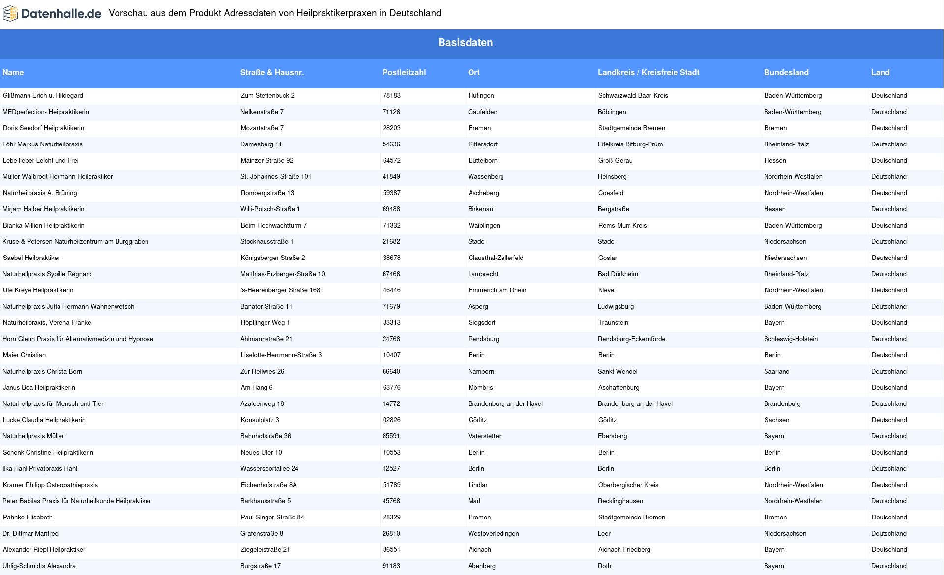
Task: Click Dr. Dittmar Manfred entry
Action: pos(30,534)
